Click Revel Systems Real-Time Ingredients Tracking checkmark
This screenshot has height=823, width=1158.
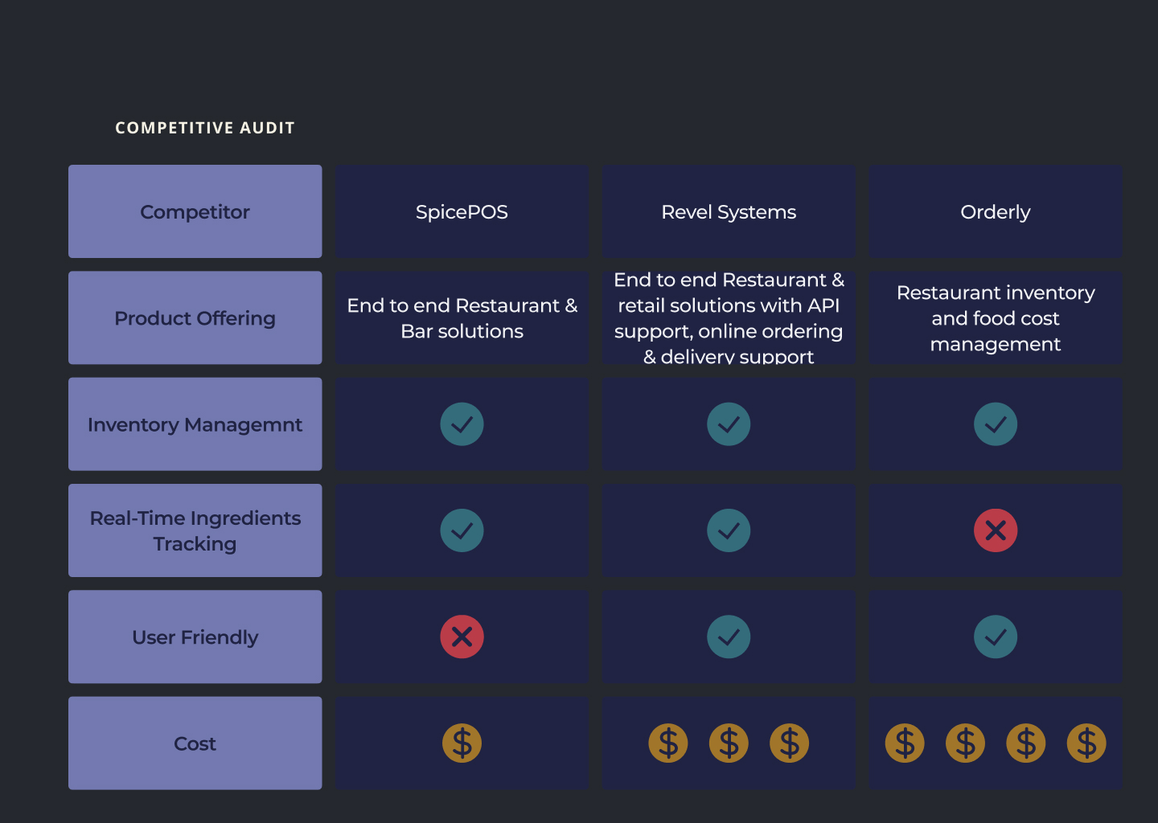pyautogui.click(x=729, y=530)
